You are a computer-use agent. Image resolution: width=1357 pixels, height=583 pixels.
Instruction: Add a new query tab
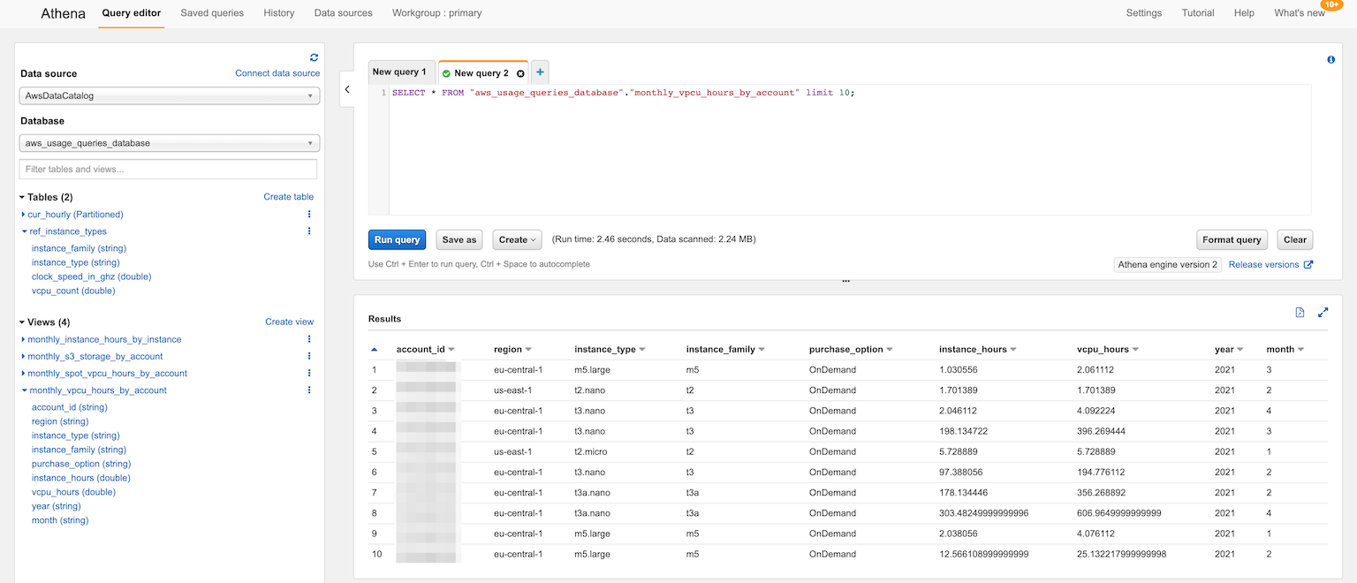point(540,72)
